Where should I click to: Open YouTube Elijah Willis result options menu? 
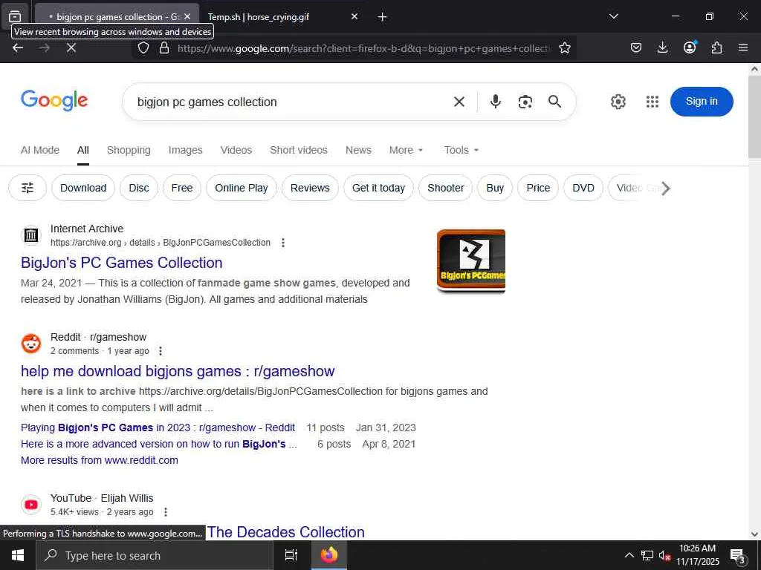tap(166, 512)
